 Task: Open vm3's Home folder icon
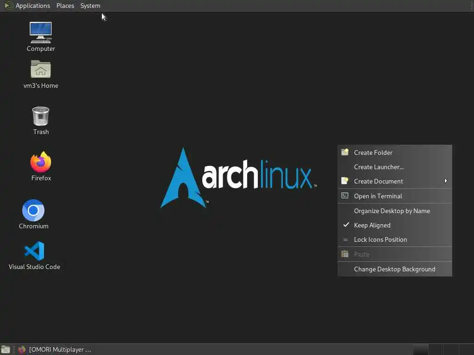[41, 74]
